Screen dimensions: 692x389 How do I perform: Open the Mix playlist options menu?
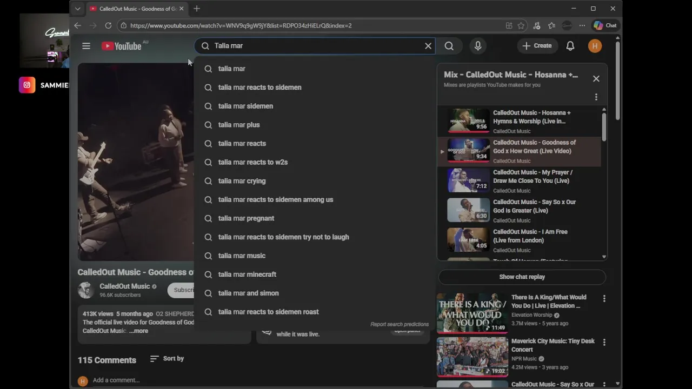[x=596, y=97]
